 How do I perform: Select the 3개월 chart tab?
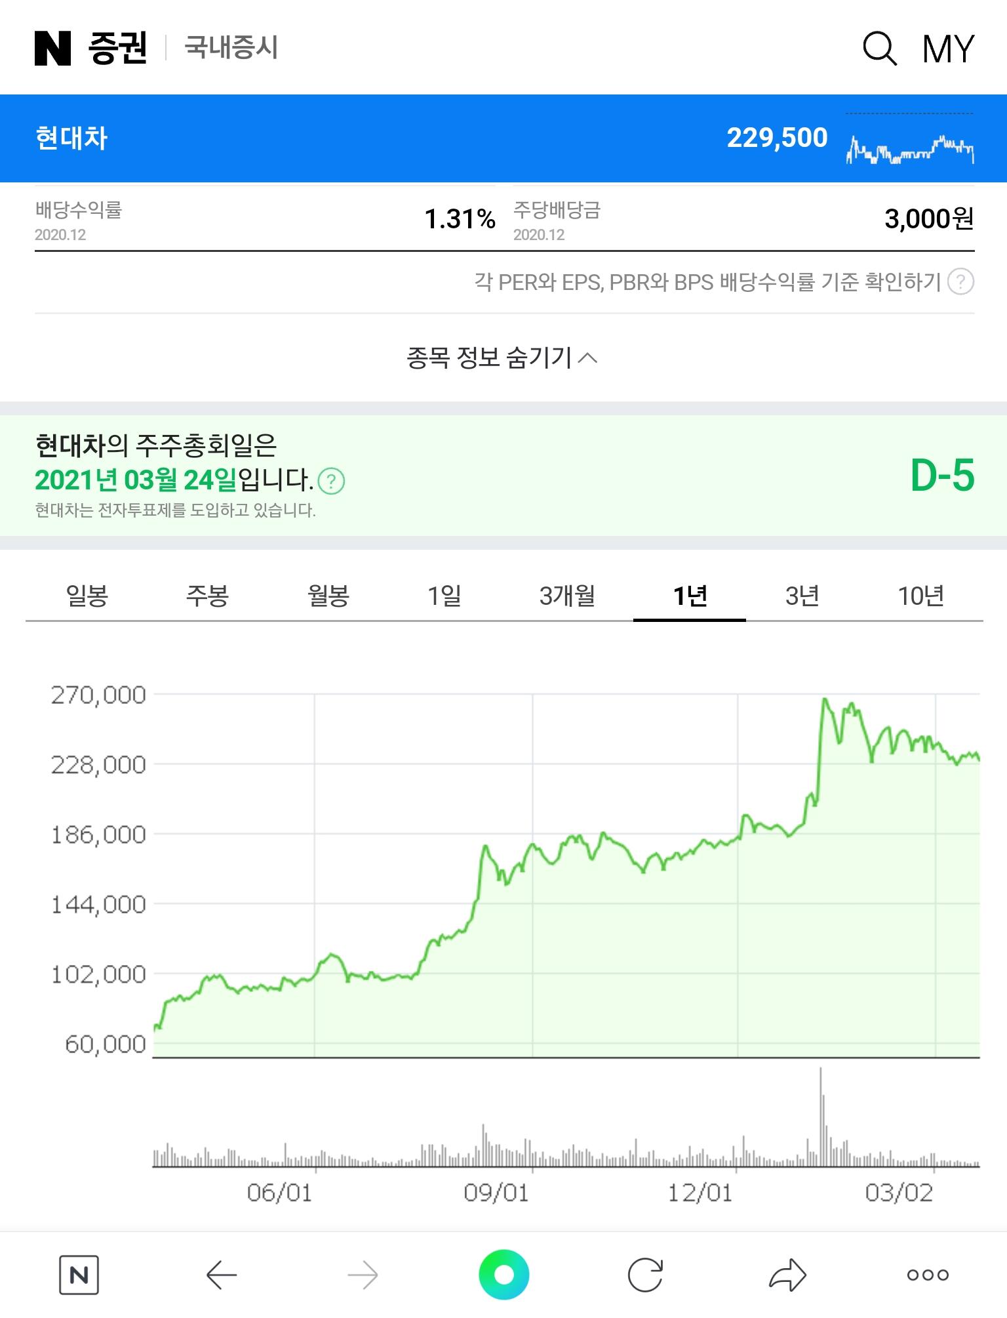[567, 596]
